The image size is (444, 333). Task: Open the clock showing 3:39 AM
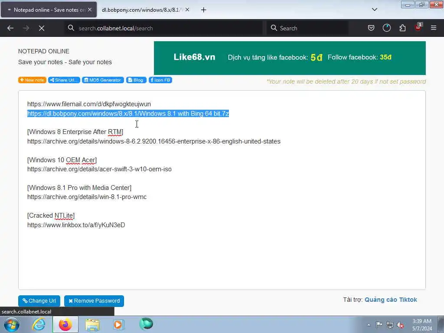click(x=422, y=325)
